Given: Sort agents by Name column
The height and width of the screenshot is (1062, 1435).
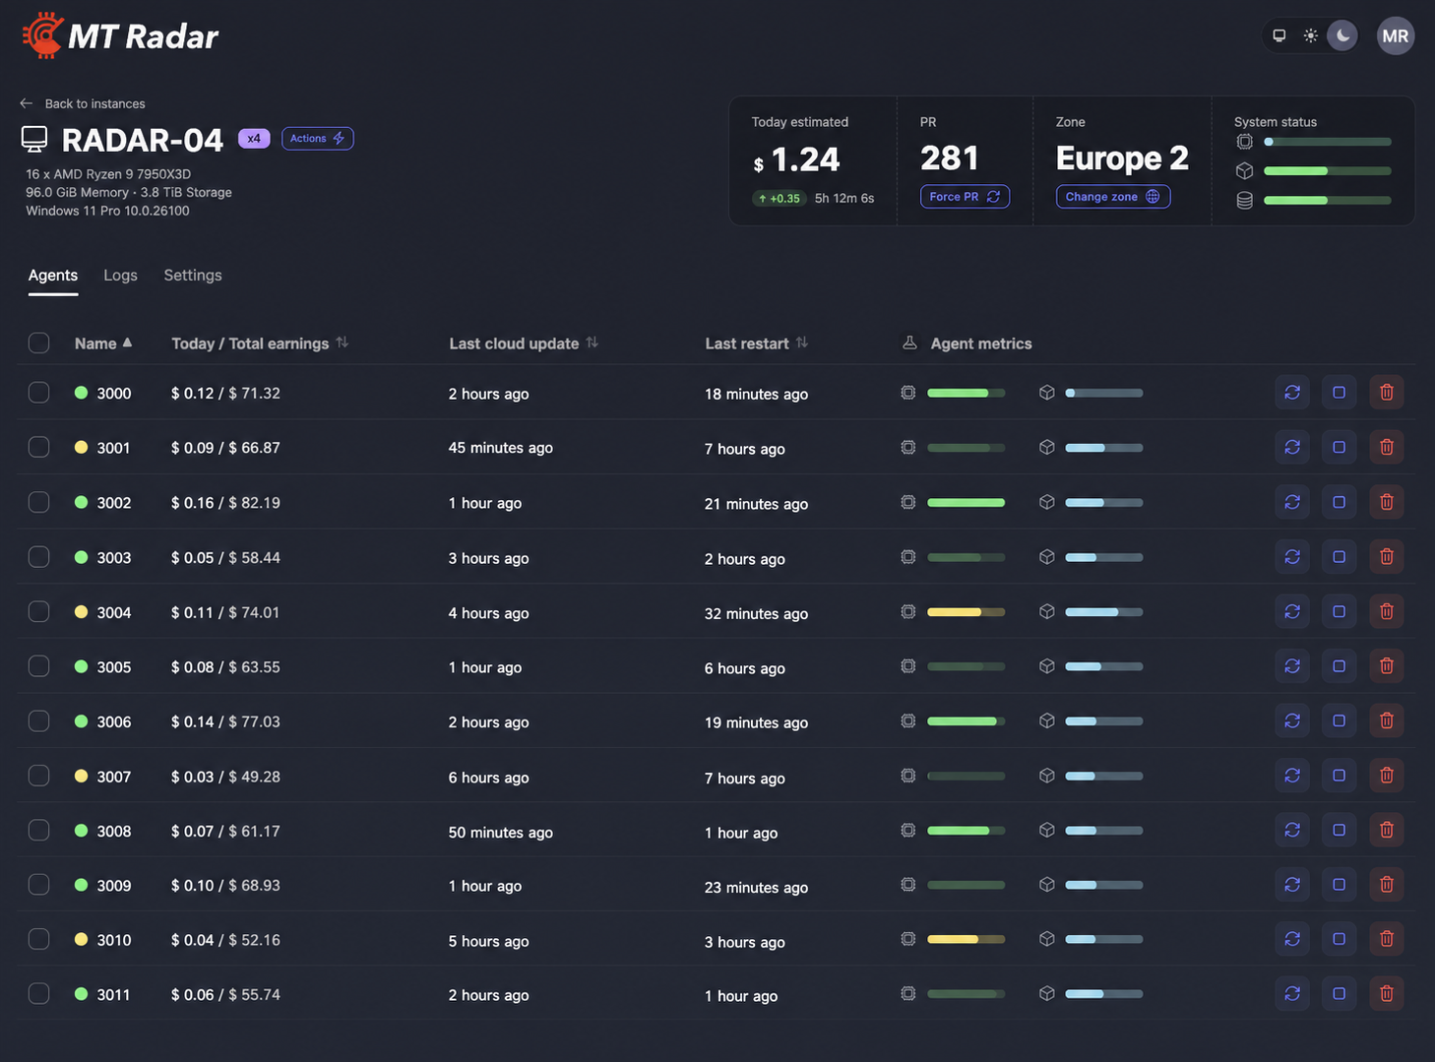Looking at the screenshot, I should 103,344.
